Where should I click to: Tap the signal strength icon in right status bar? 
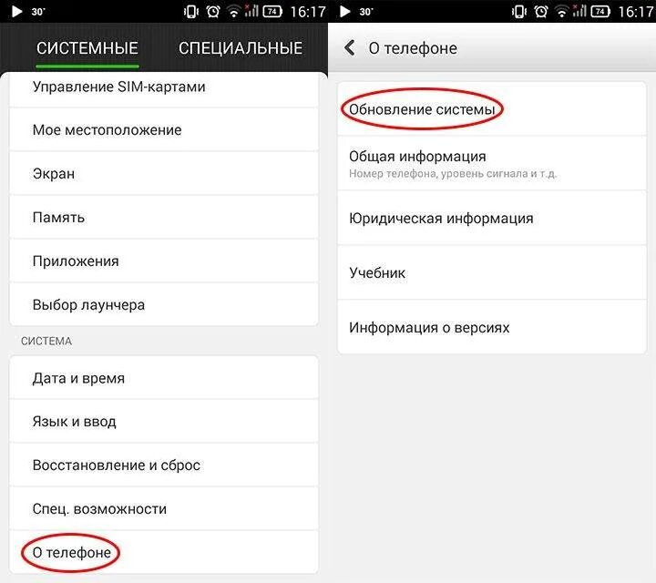click(579, 10)
